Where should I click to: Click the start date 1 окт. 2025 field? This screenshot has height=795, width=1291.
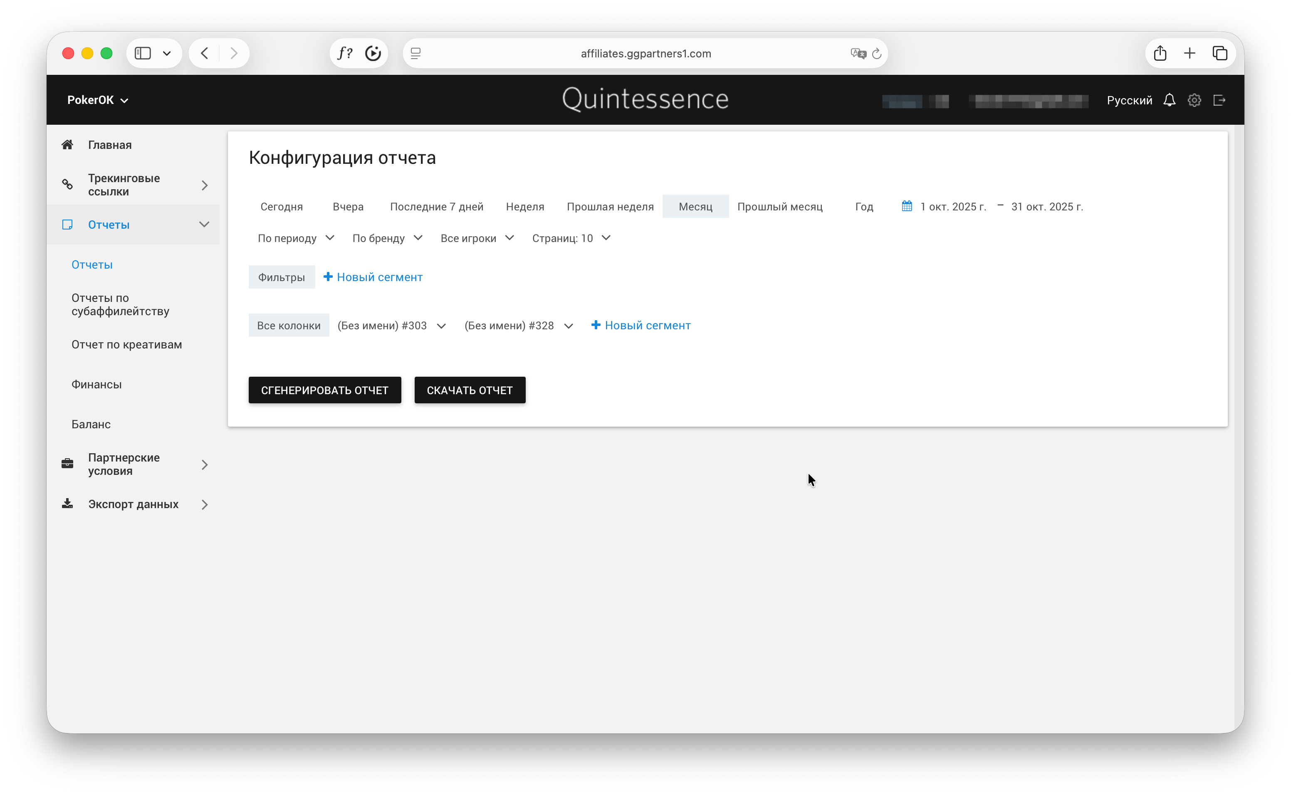pyautogui.click(x=953, y=207)
